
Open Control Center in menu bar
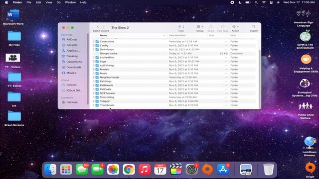tap(271, 2)
